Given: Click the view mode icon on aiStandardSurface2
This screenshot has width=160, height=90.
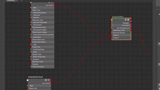Looking at the screenshot, I should [48, 80].
